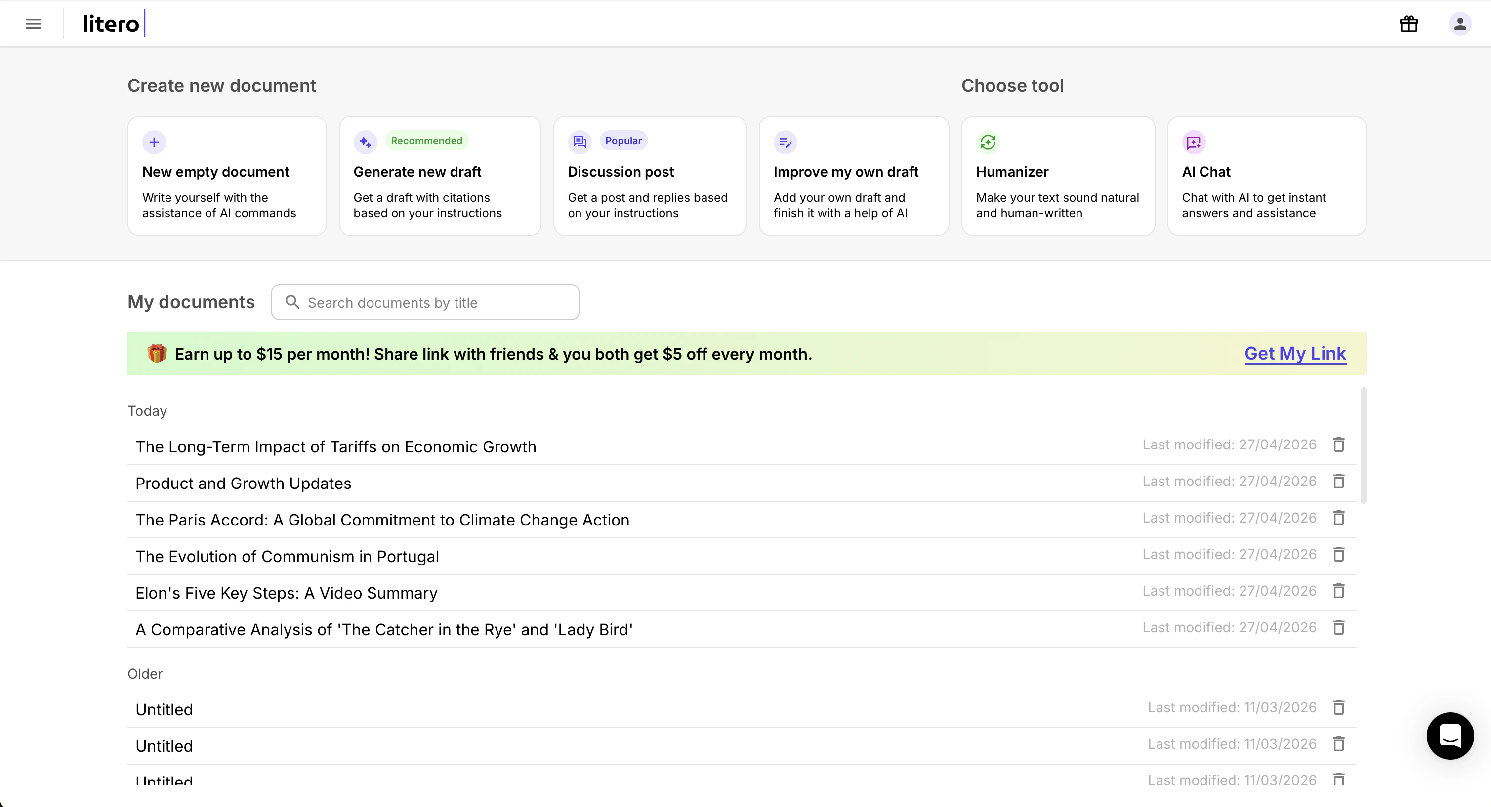Open 'Elon's Five Key Steps: A Video Summary'
Image resolution: width=1491 pixels, height=807 pixels.
(287, 592)
